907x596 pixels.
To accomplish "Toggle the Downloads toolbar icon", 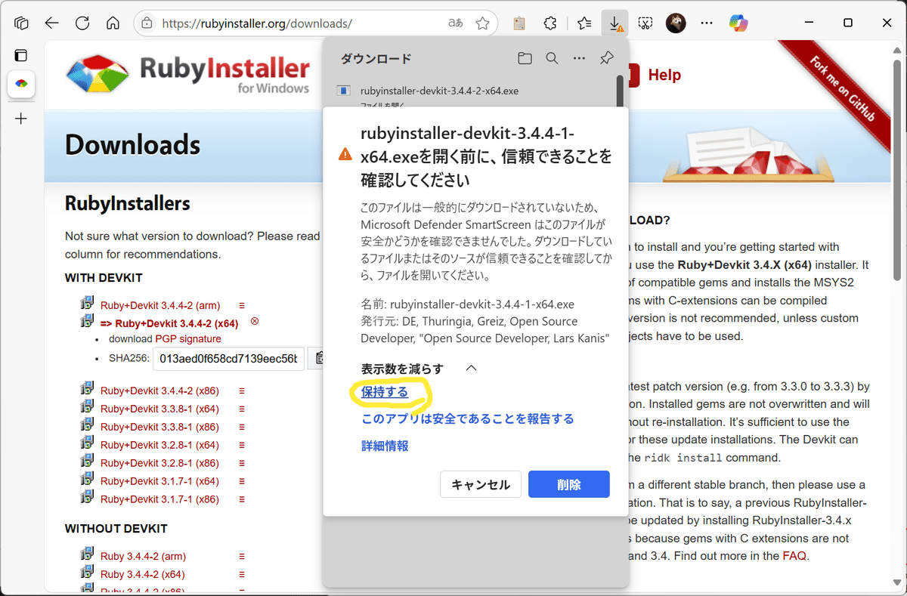I will coord(615,23).
